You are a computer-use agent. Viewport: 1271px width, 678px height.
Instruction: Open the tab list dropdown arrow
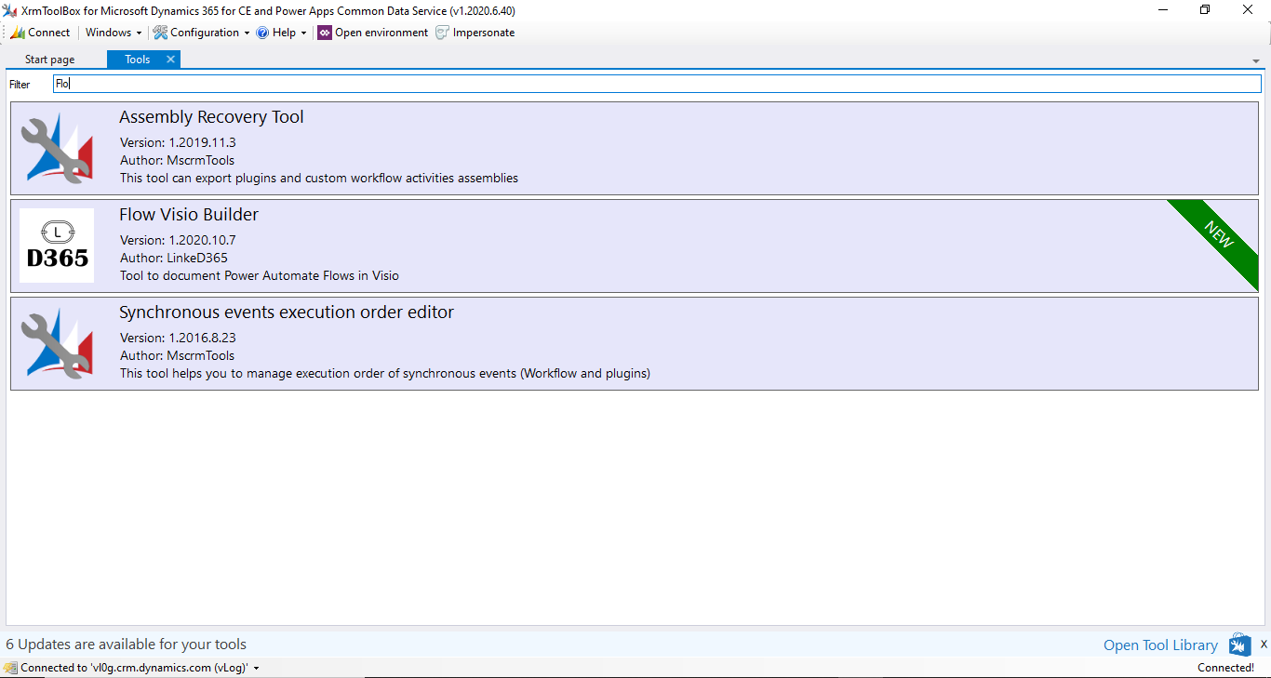(1257, 61)
